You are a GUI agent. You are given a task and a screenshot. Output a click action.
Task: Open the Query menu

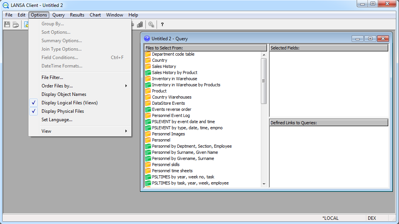[x=58, y=15]
